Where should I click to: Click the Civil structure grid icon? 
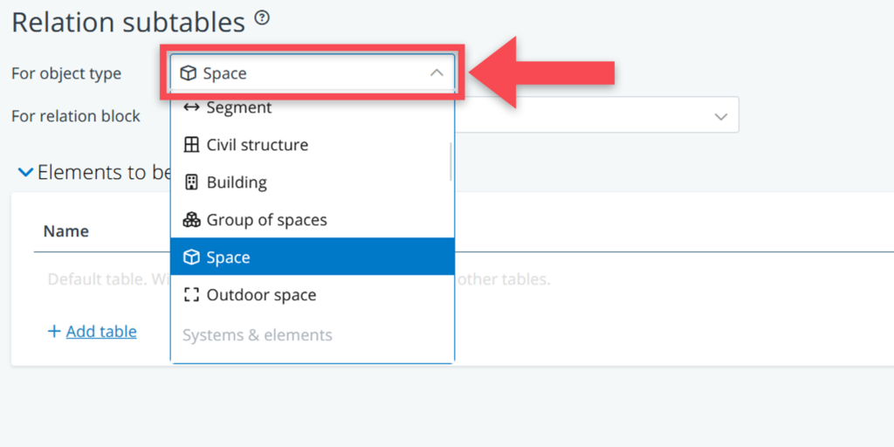[192, 145]
